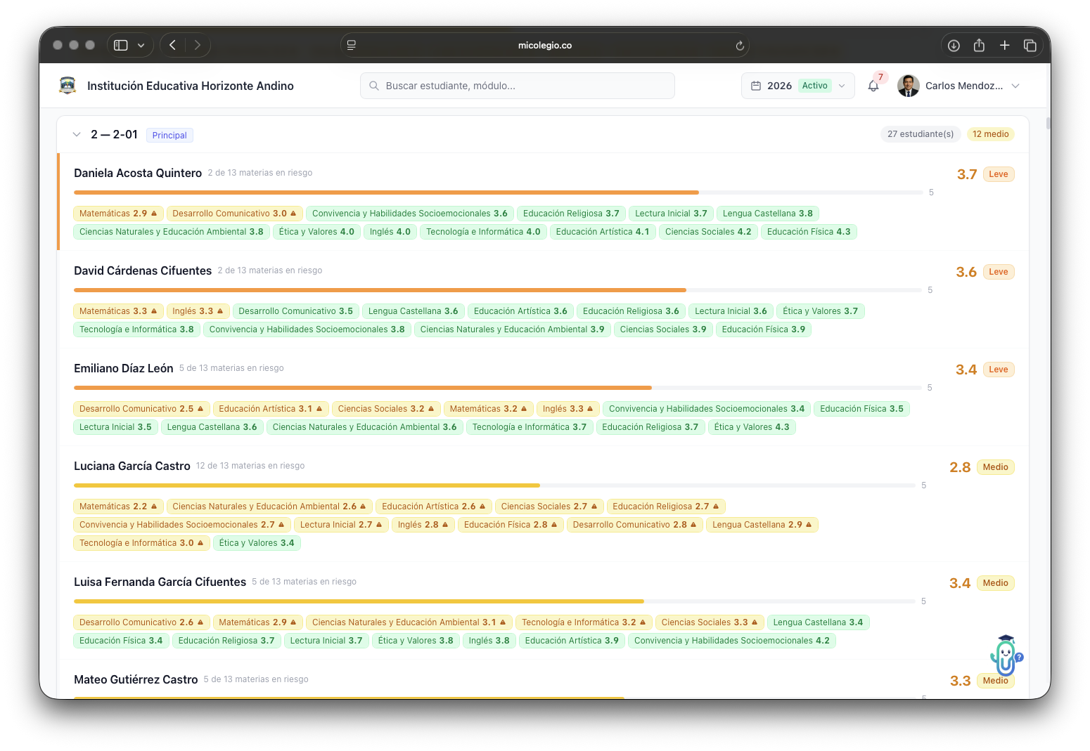Go back with the browser back arrow
Screen dimensions: 1090x751
click(x=172, y=45)
